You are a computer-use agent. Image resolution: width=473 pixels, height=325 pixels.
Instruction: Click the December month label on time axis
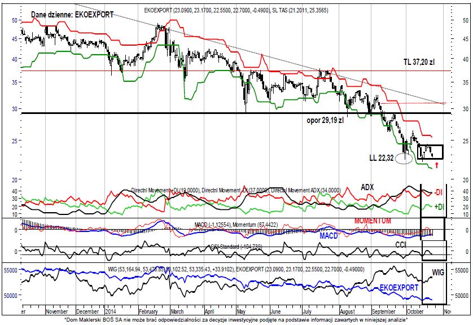[x=87, y=311]
